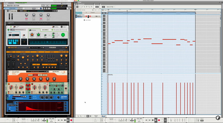This screenshot has width=223, height=123.
Task: Mute the Anthem Bass sequencer track
Action: 83,16
